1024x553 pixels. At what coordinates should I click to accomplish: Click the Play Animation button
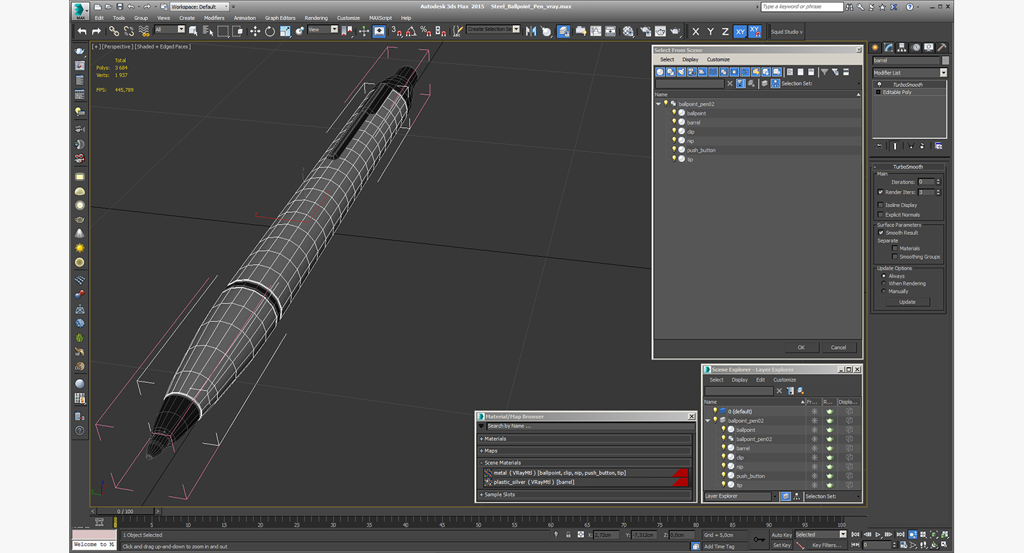[x=879, y=534]
